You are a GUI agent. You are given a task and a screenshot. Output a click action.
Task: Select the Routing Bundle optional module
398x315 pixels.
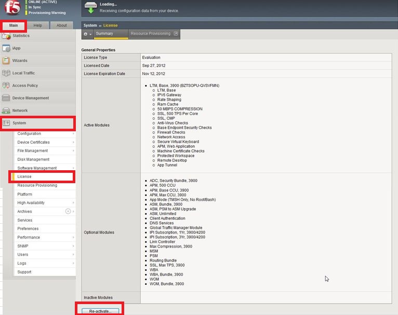point(163,261)
